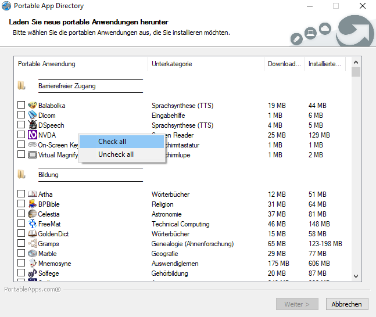Click the BPBible app icon
This screenshot has width=376, height=317.
tap(32, 204)
